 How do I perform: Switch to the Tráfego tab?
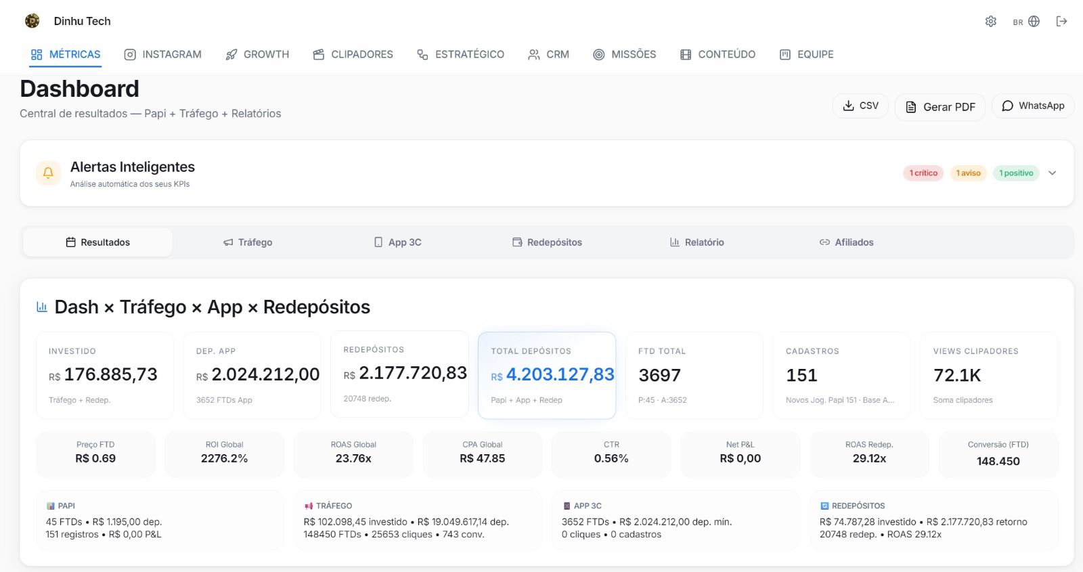click(x=248, y=242)
